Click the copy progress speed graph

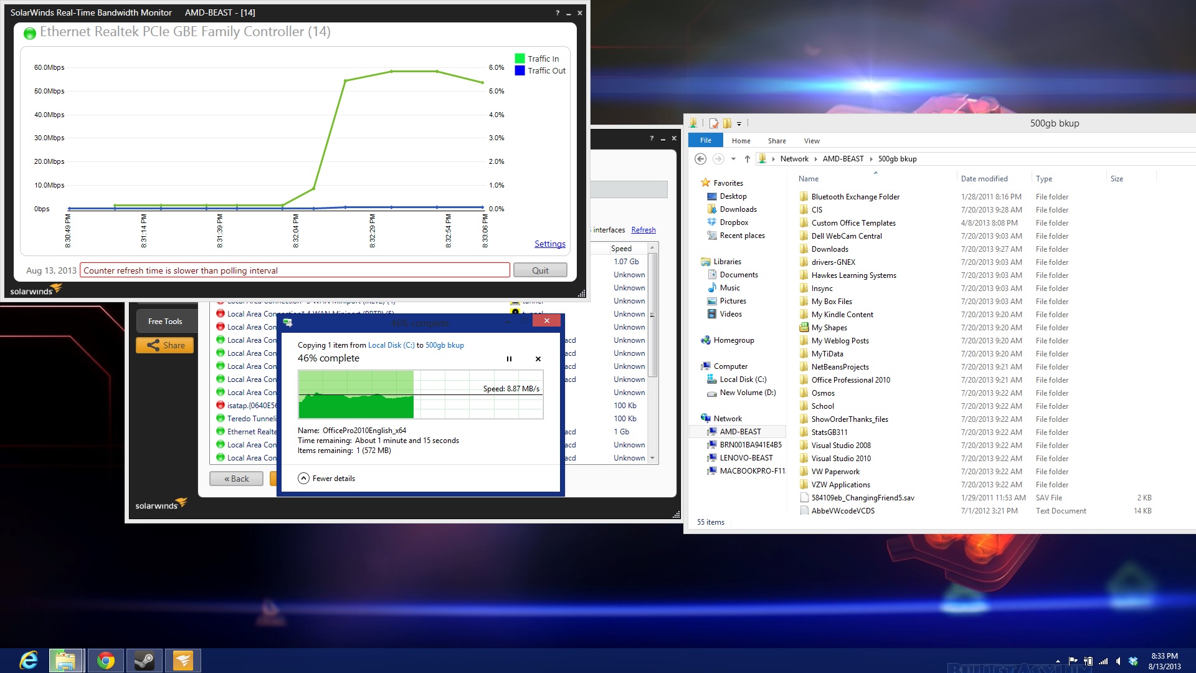tap(420, 394)
